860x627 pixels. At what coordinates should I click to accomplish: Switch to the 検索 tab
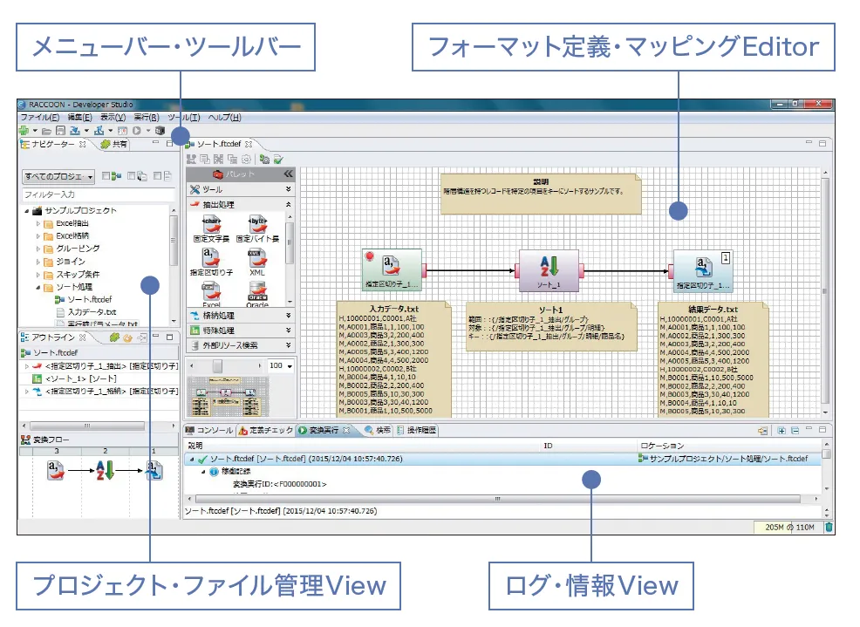(x=378, y=431)
